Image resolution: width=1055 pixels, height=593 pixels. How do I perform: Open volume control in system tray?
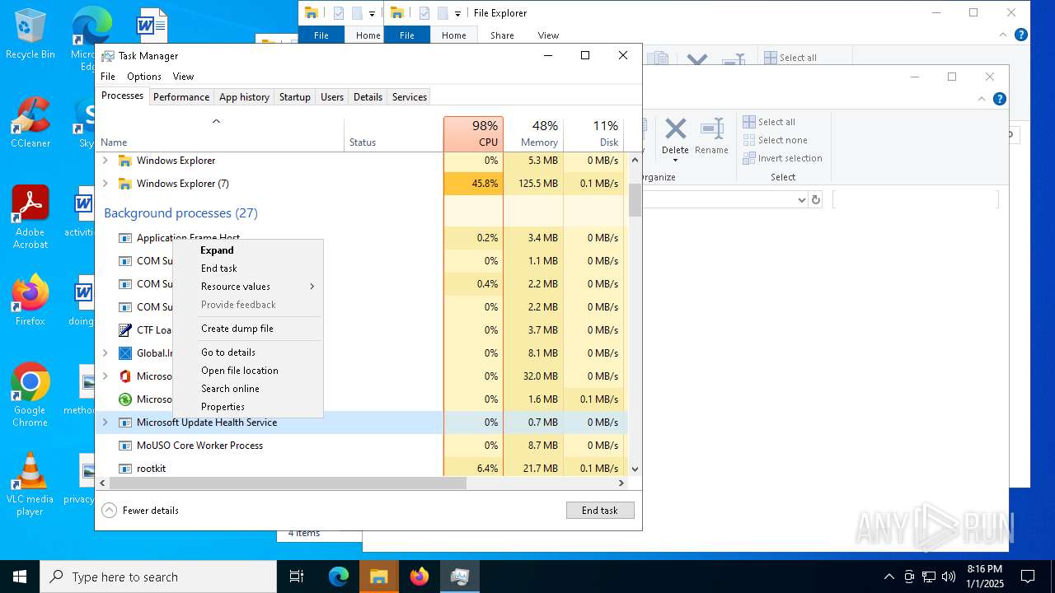click(x=949, y=577)
